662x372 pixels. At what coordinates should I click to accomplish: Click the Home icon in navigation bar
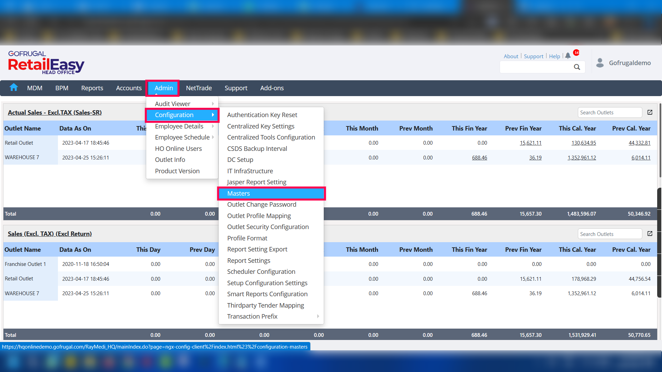tap(14, 87)
